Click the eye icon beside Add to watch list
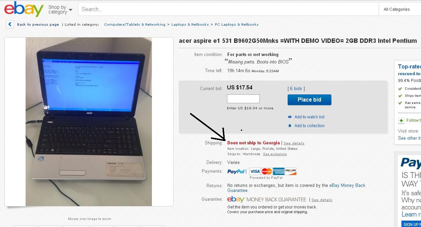This screenshot has width=421, height=227. [x=290, y=117]
